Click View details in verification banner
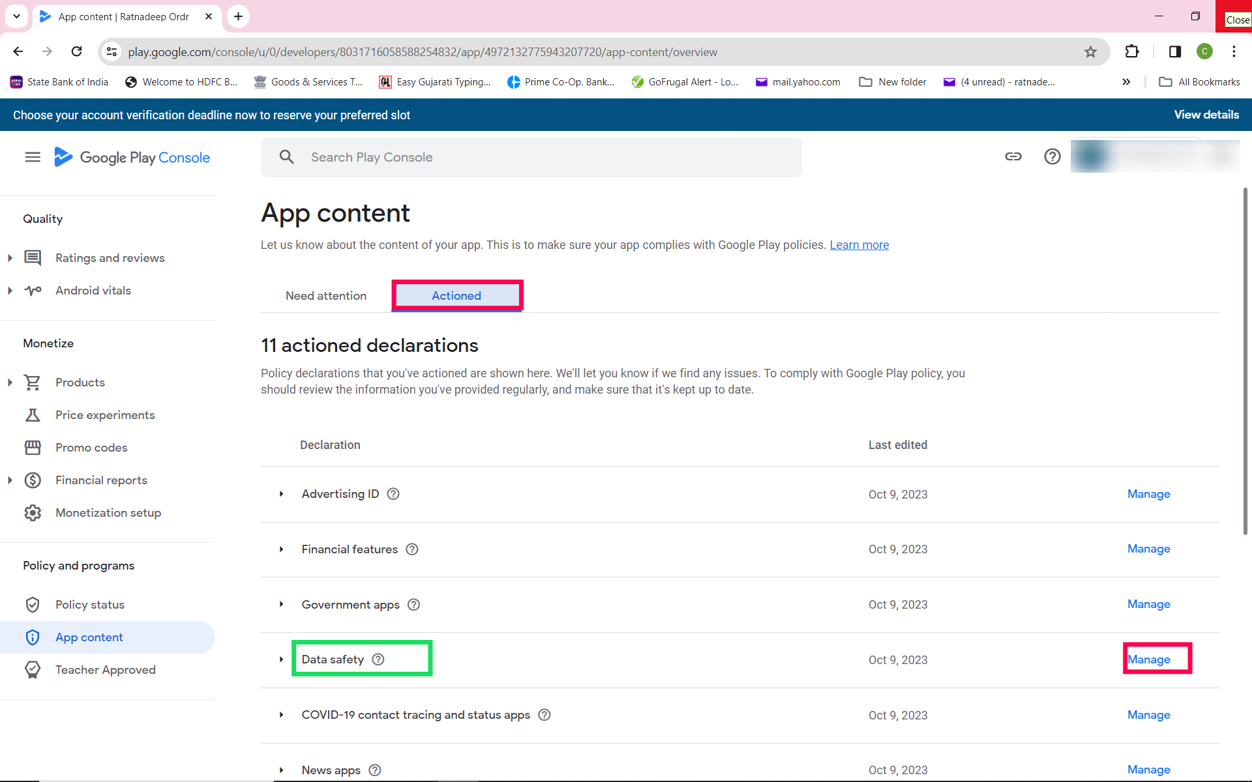Screen dimensions: 1252x782 (1206, 115)
